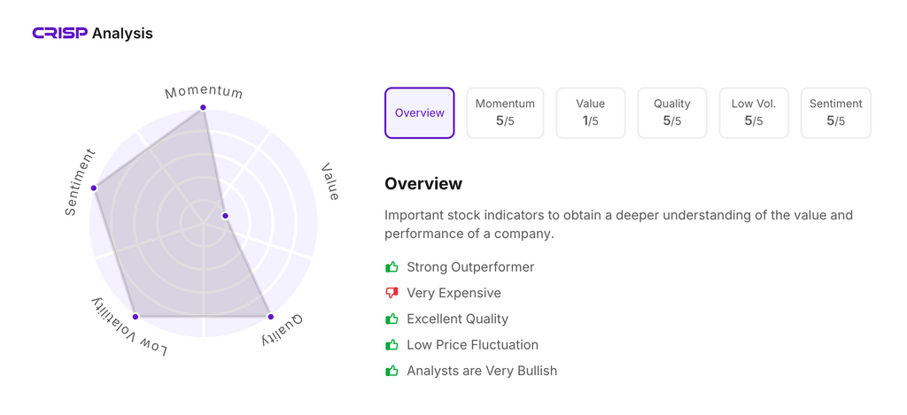Click the Quality data point on radar
Screen dimensions: 907x415
[270, 317]
